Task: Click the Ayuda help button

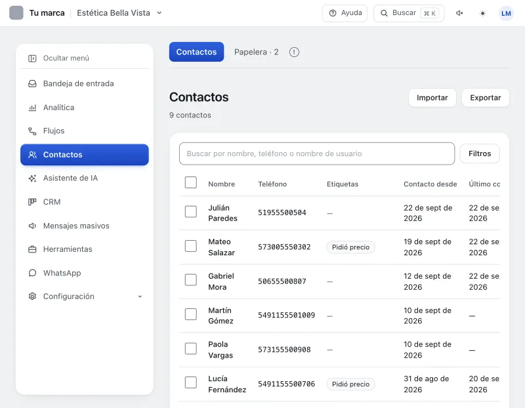Action: pos(345,13)
